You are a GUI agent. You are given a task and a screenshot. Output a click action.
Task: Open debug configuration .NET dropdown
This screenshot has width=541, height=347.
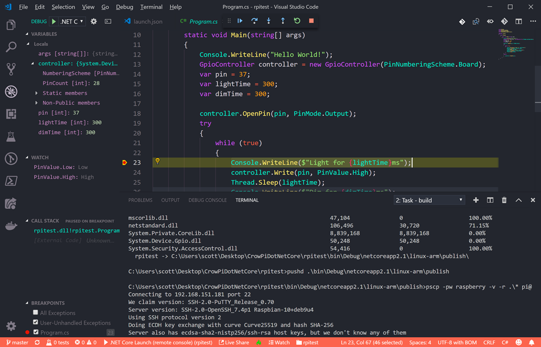72,21
